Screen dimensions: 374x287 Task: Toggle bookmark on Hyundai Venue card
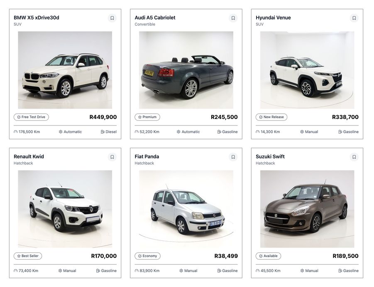(354, 18)
